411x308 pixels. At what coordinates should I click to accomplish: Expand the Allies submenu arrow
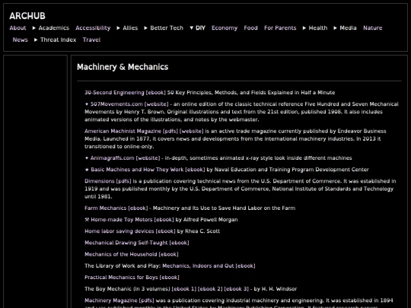118,28
